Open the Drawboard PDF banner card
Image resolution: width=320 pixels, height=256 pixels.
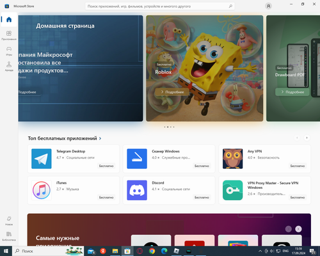[293, 68]
